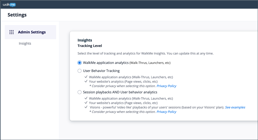Click first checkmark under Session playbacks option

click(86, 98)
